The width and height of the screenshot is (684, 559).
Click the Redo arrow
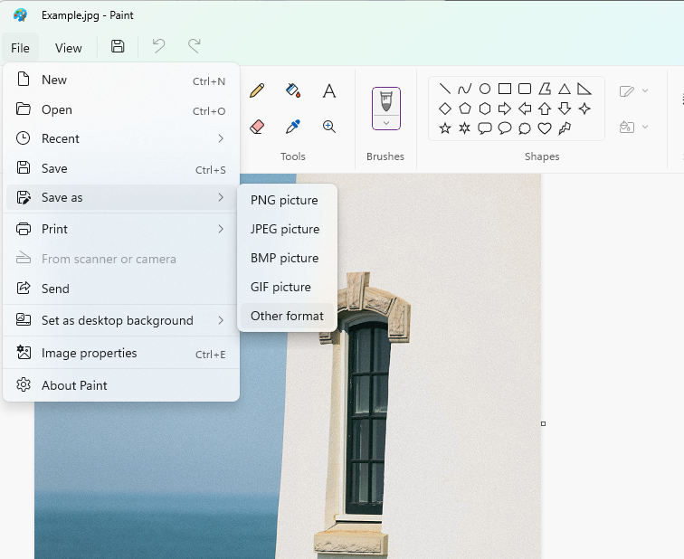click(195, 46)
